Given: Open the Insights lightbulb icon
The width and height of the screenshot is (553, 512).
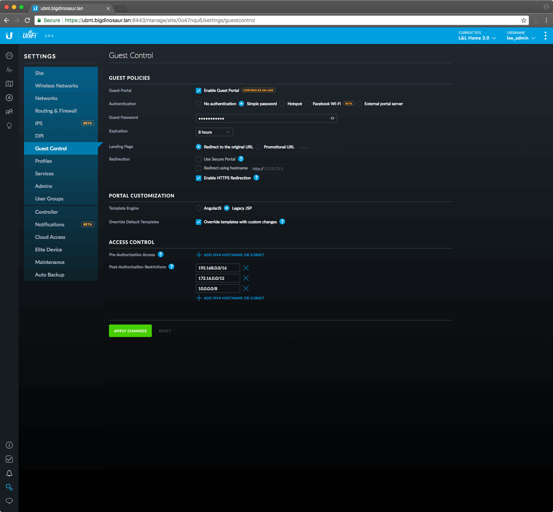Looking at the screenshot, I should click(9, 126).
